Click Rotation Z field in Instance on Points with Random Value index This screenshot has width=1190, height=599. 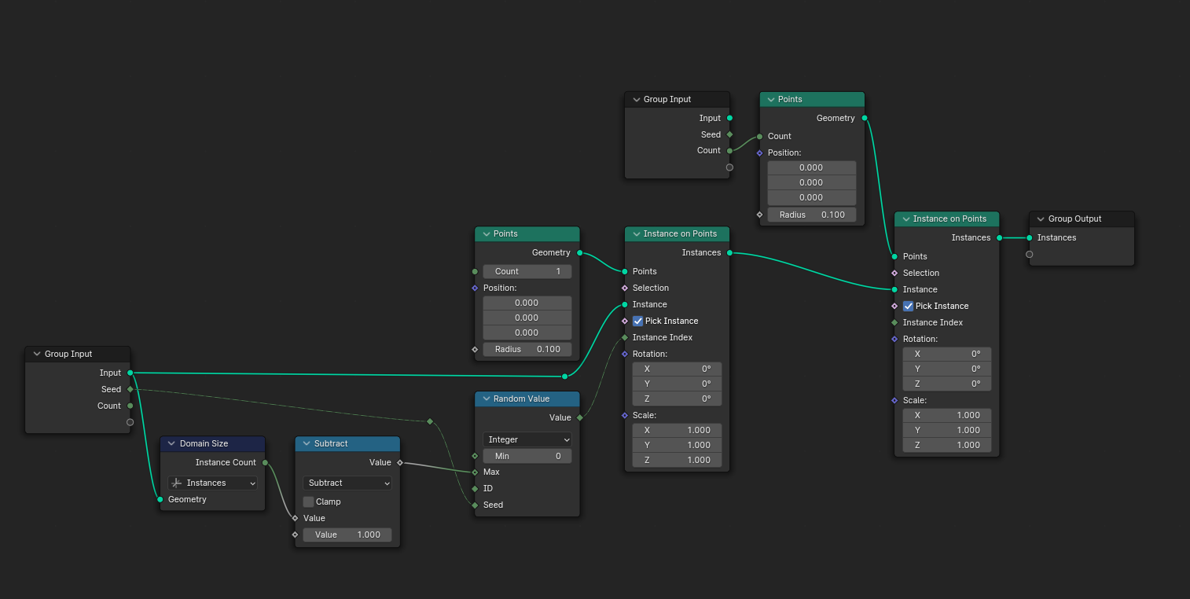pos(678,399)
